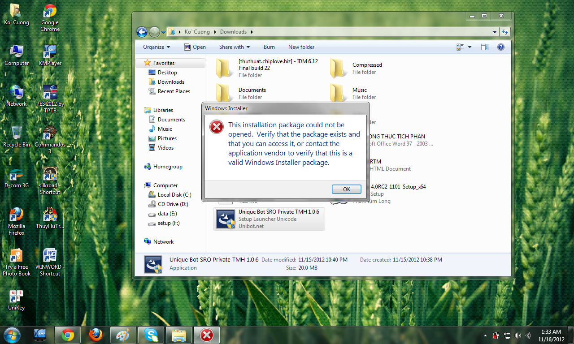Show hidden system tray icons arrow
574x344 pixels.
pyautogui.click(x=486, y=335)
